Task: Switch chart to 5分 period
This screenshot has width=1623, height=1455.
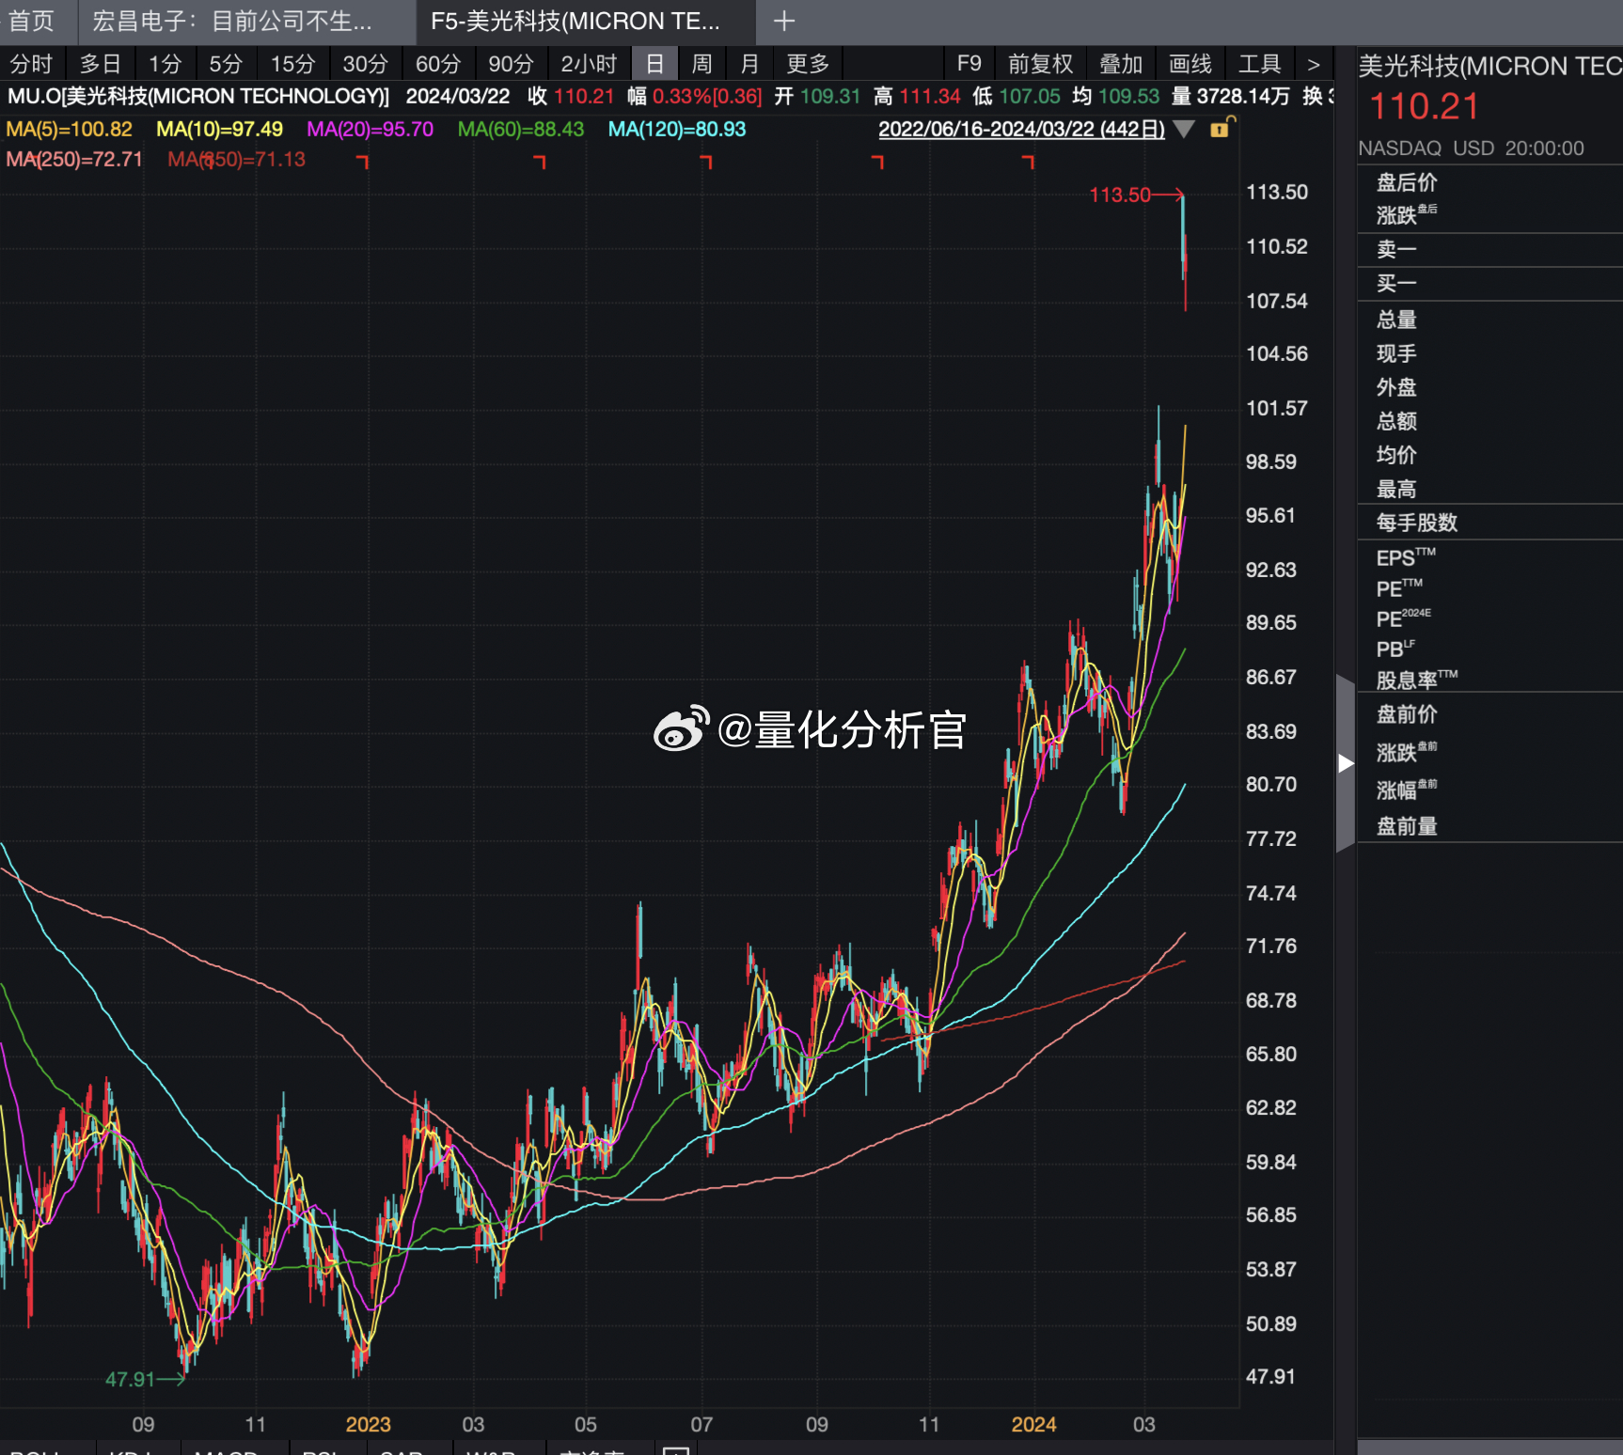Action: [226, 64]
